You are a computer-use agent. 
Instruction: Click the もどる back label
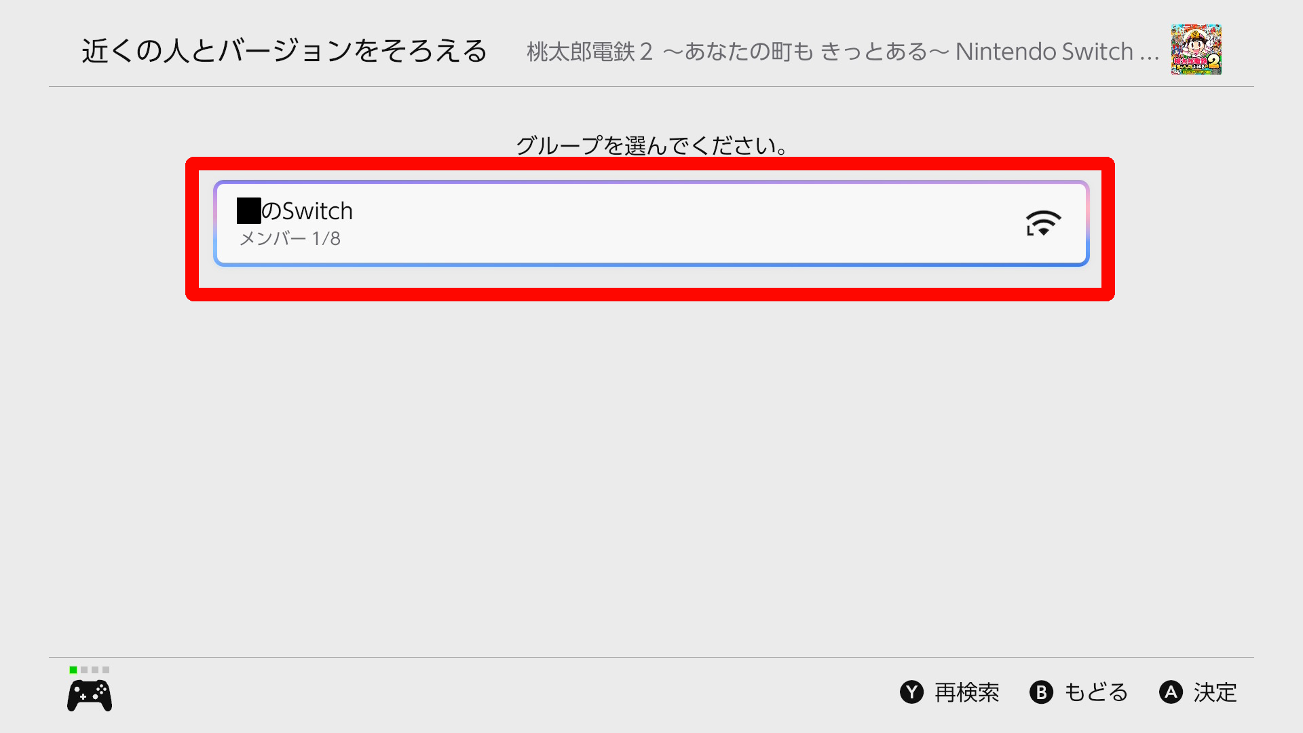1095,692
